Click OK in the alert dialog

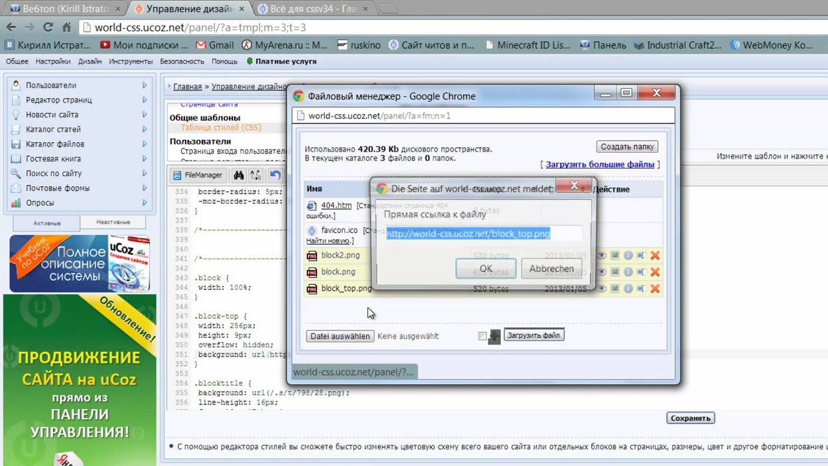[486, 269]
